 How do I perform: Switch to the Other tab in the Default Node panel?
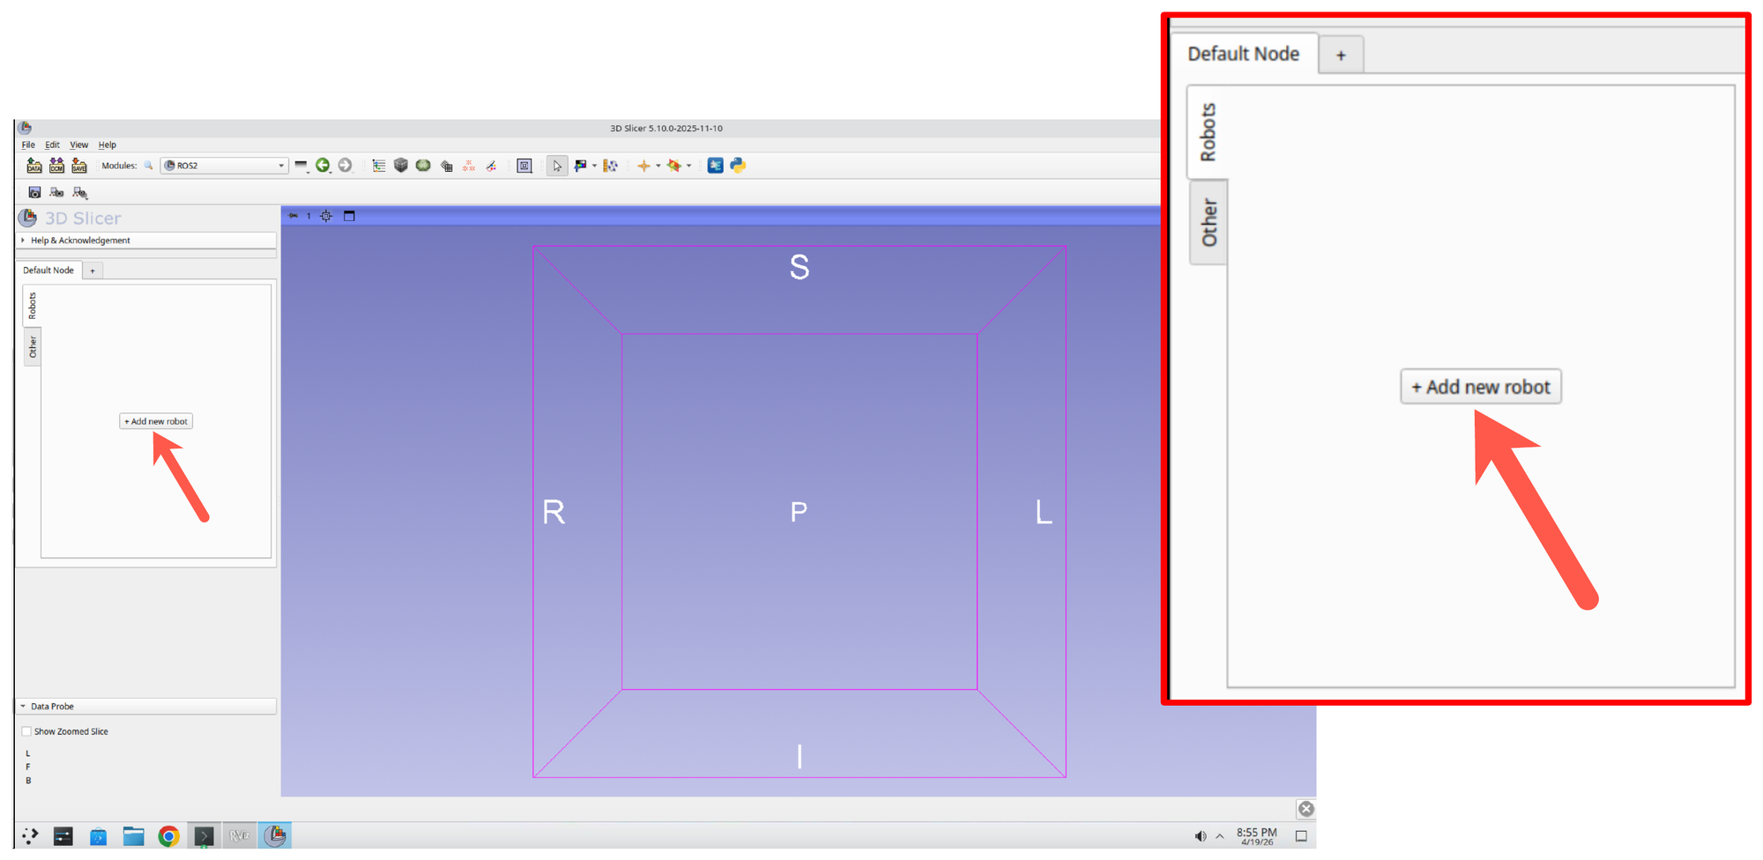[x=32, y=346]
